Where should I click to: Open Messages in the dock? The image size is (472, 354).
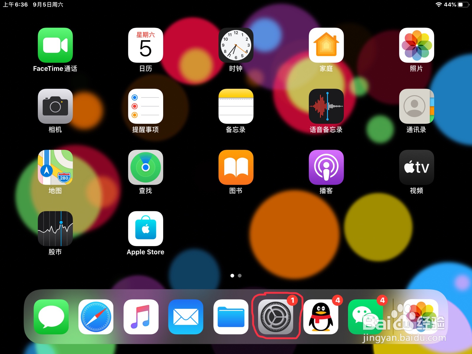tap(51, 317)
